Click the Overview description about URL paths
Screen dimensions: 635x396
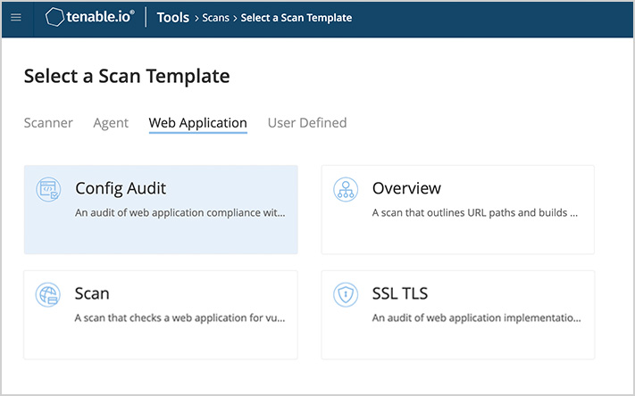tap(475, 213)
